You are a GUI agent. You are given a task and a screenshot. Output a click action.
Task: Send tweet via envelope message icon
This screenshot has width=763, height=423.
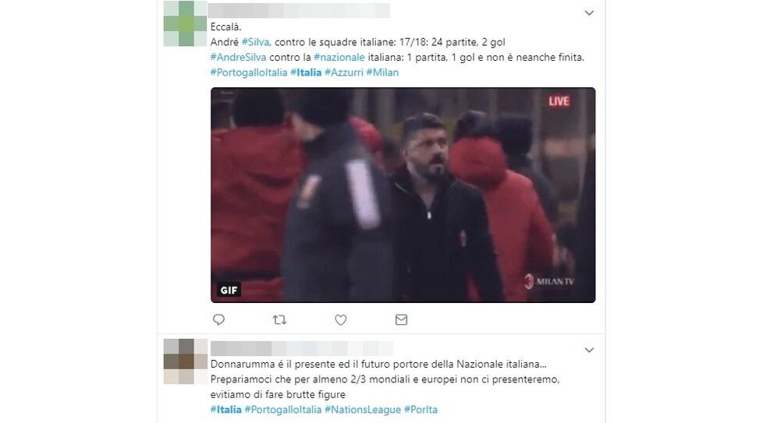click(x=402, y=319)
